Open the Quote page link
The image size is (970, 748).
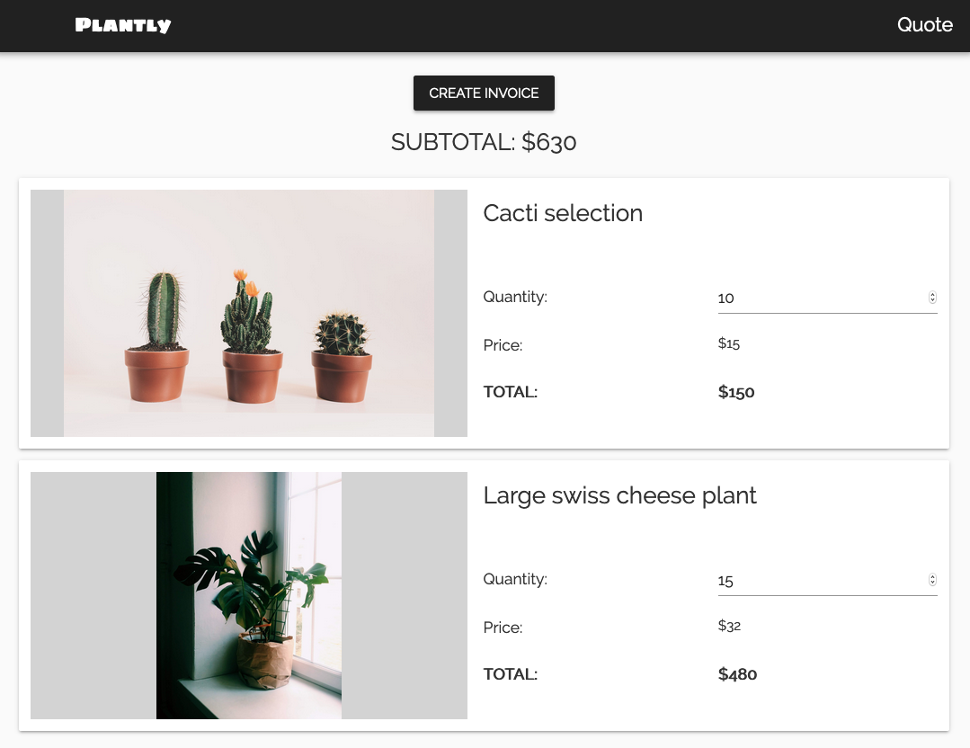point(924,25)
